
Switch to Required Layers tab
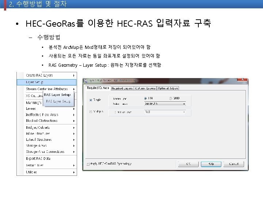coord(122,88)
